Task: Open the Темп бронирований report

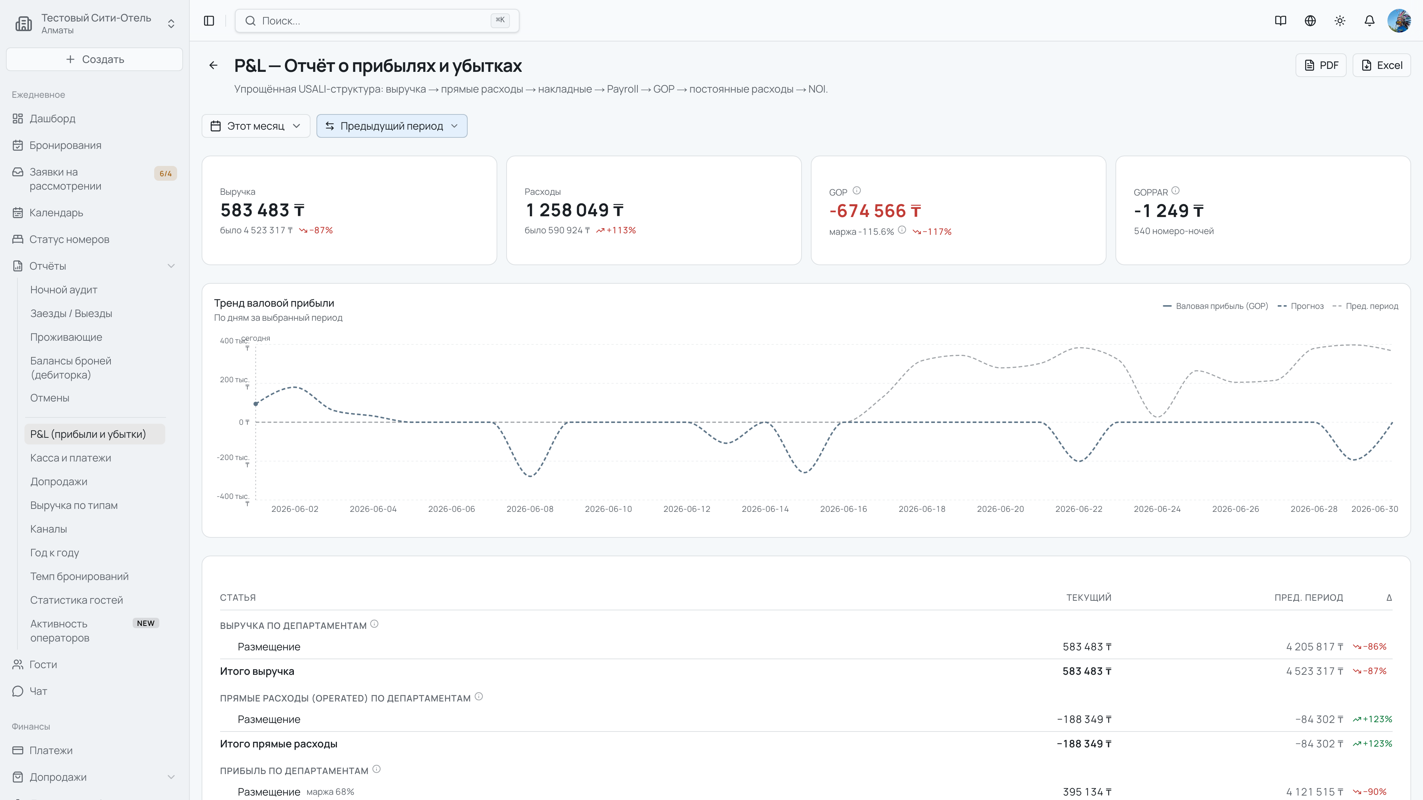Action: tap(94, 576)
